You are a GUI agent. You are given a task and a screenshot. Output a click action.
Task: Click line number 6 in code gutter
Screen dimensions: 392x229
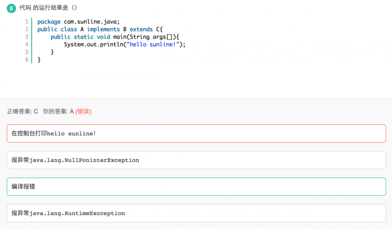pyautogui.click(x=27, y=60)
